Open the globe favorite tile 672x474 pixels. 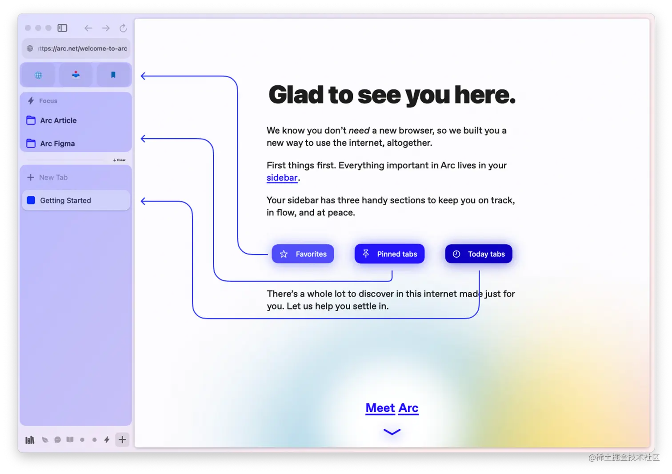[x=38, y=75]
